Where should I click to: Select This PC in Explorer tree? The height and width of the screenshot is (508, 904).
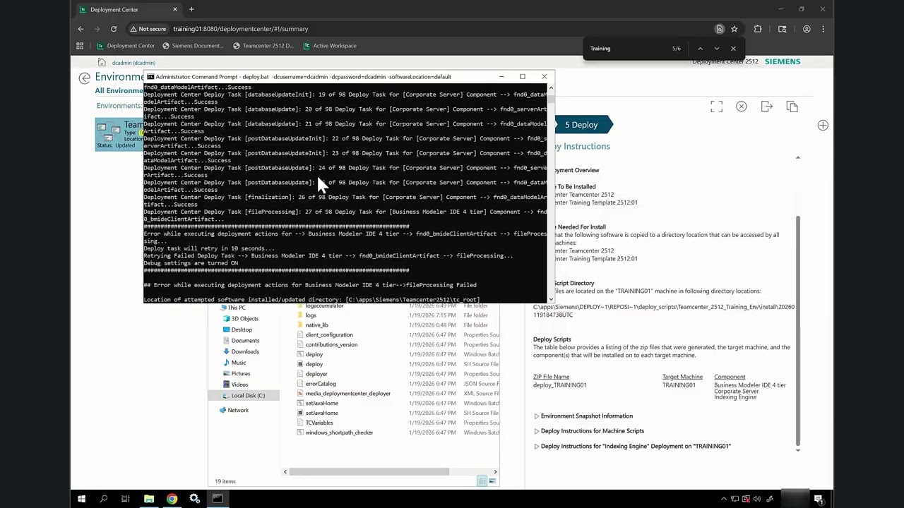point(237,308)
